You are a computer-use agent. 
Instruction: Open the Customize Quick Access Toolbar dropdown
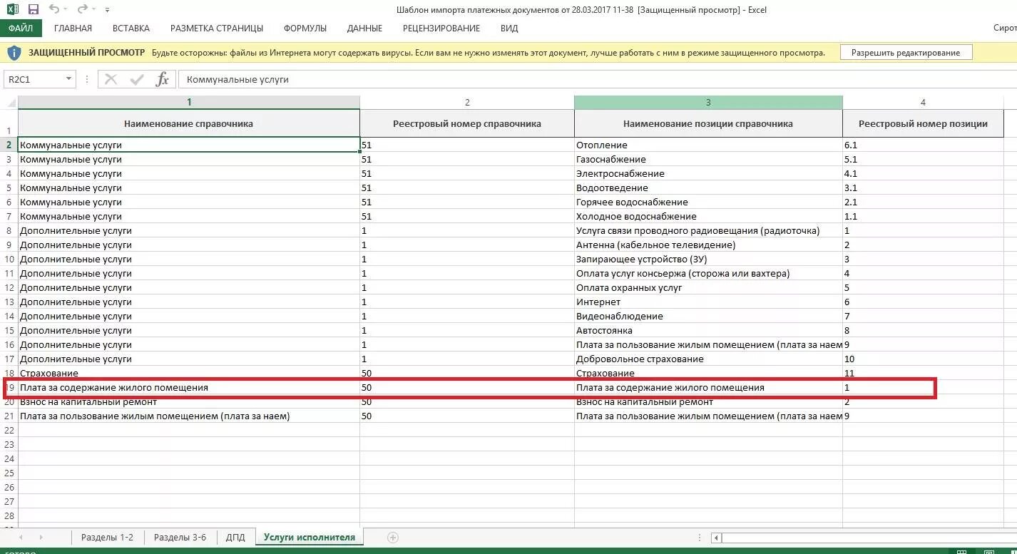(x=107, y=11)
